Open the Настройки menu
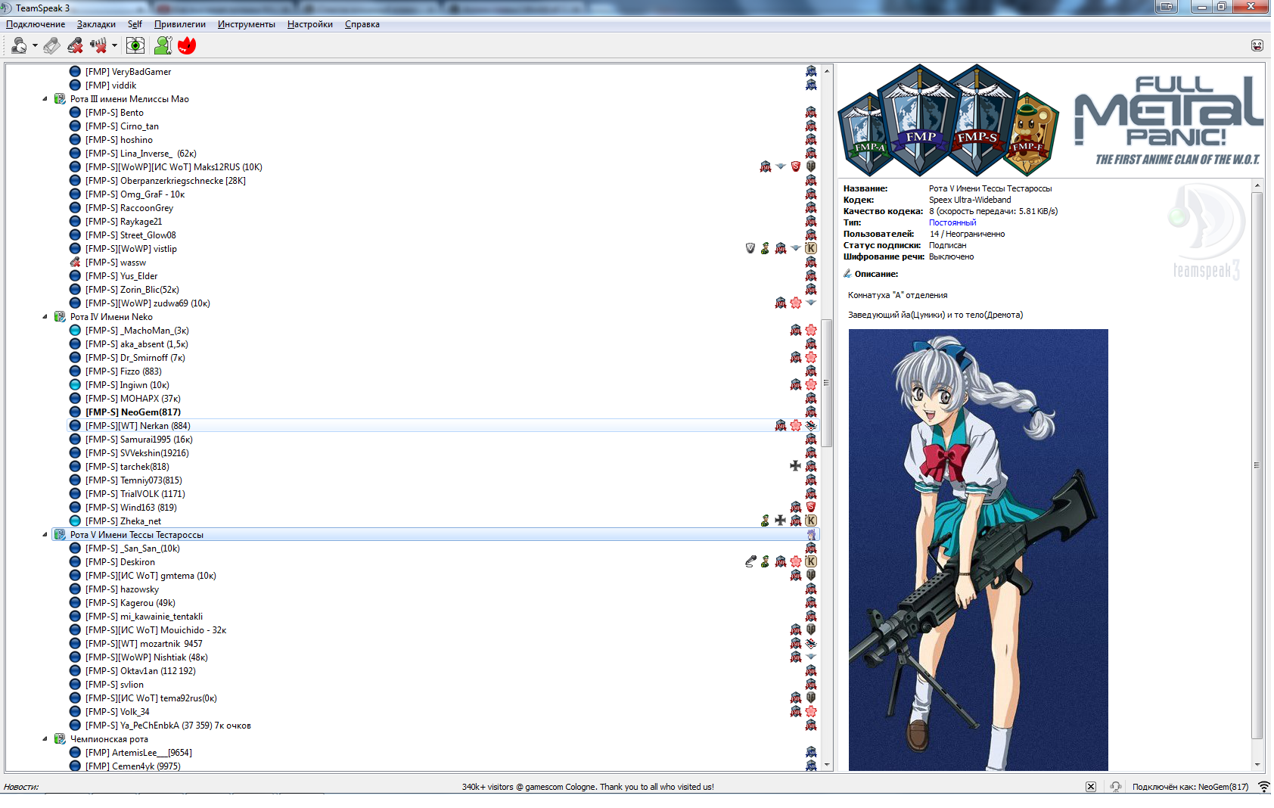Viewport: 1274px width, 808px height. tap(310, 24)
